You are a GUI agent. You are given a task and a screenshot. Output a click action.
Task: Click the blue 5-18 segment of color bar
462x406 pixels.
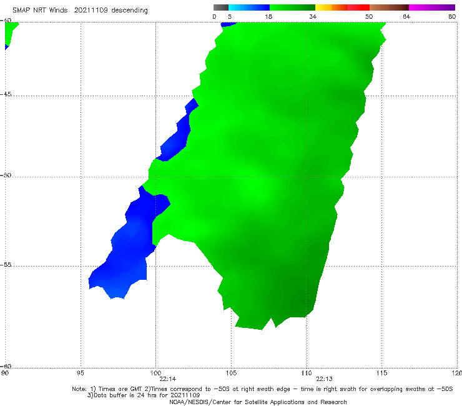(x=249, y=7)
